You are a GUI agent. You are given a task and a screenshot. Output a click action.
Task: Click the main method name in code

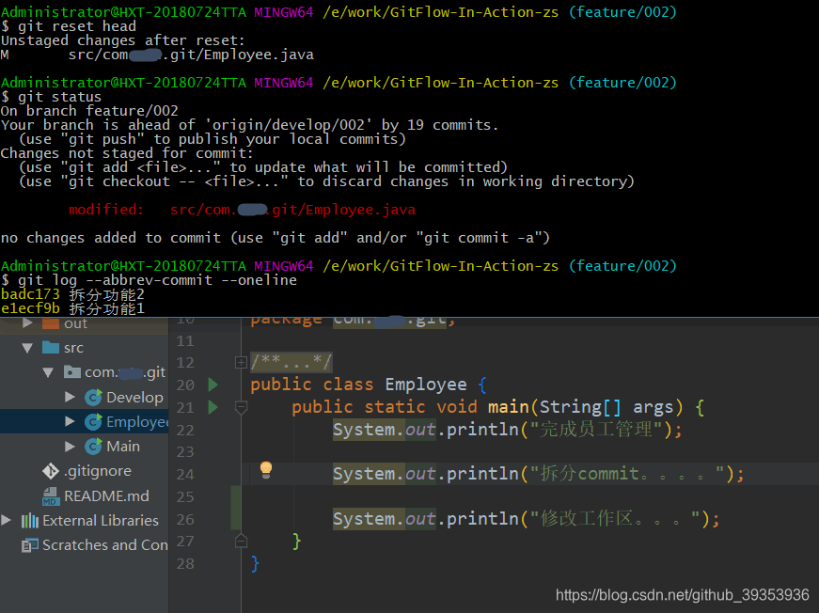pyautogui.click(x=509, y=407)
